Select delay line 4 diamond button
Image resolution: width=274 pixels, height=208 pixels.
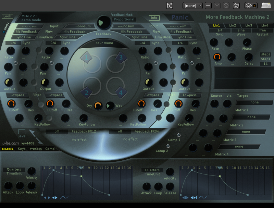(x=120, y=92)
